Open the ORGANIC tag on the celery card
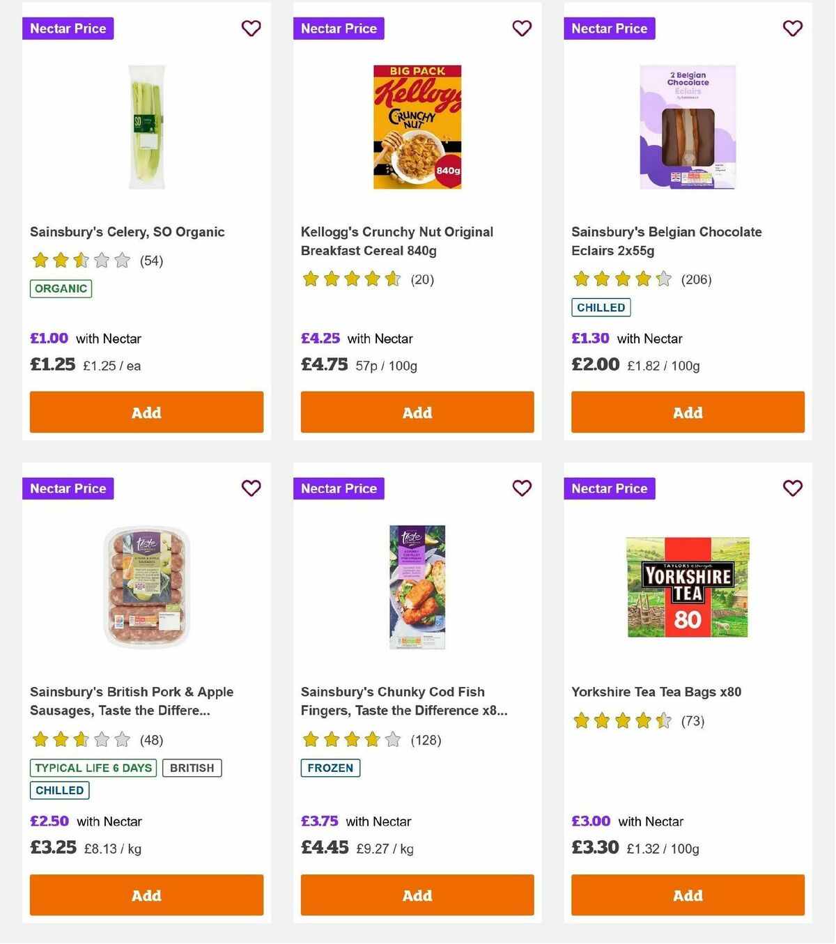The width and height of the screenshot is (836, 944). click(61, 288)
